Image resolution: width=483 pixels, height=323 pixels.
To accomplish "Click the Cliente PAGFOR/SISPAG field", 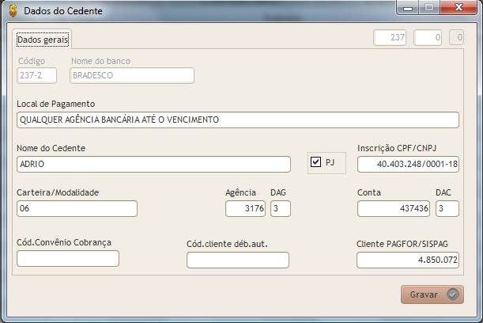I will coord(408,260).
